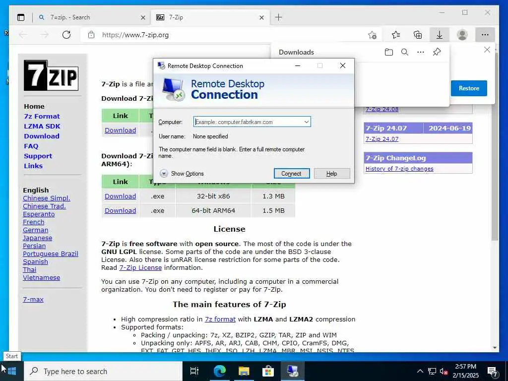Open File Explorer from the taskbar
Screen dimensions: 508x381
point(244,371)
